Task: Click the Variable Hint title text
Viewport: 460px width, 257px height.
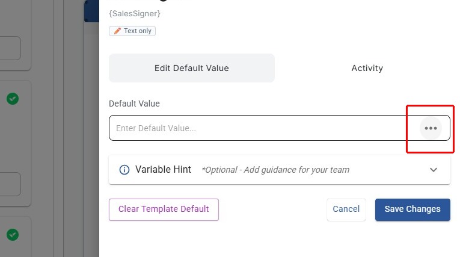Action: [163, 170]
